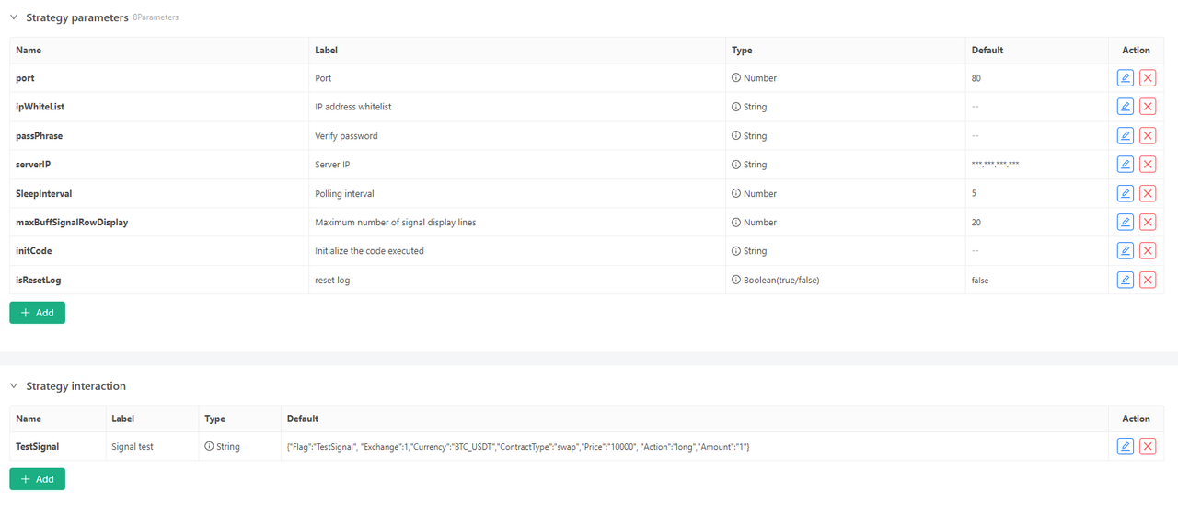Click the 'IP address whitelist' label
This screenshot has width=1178, height=516.
point(352,107)
